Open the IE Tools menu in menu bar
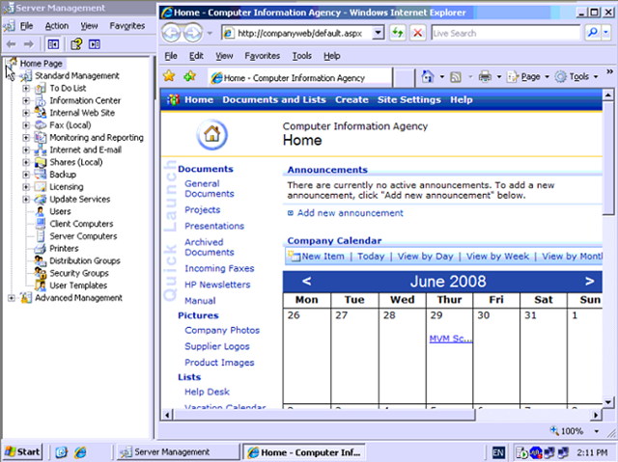The image size is (618, 462). tap(302, 56)
